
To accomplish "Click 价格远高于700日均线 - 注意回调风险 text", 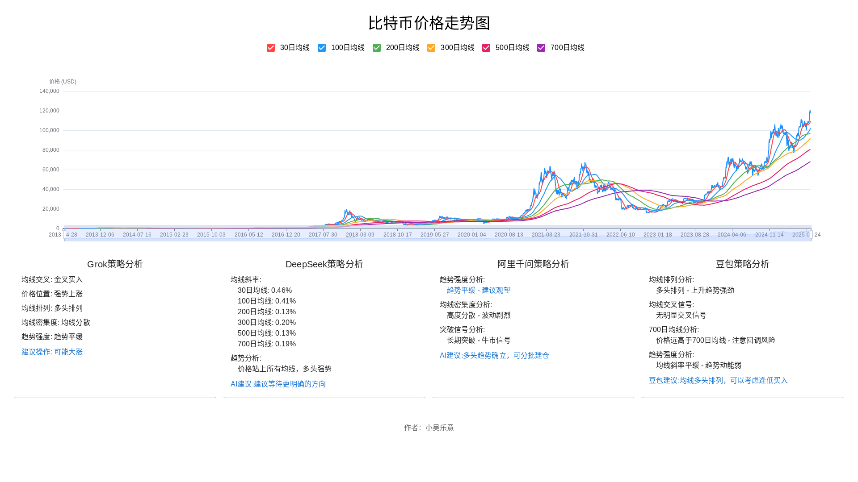I will pos(715,340).
